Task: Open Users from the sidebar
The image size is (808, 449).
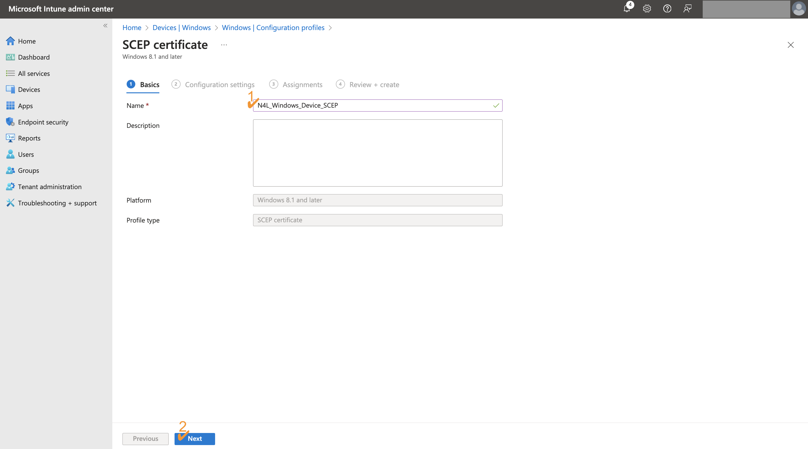Action: point(26,154)
